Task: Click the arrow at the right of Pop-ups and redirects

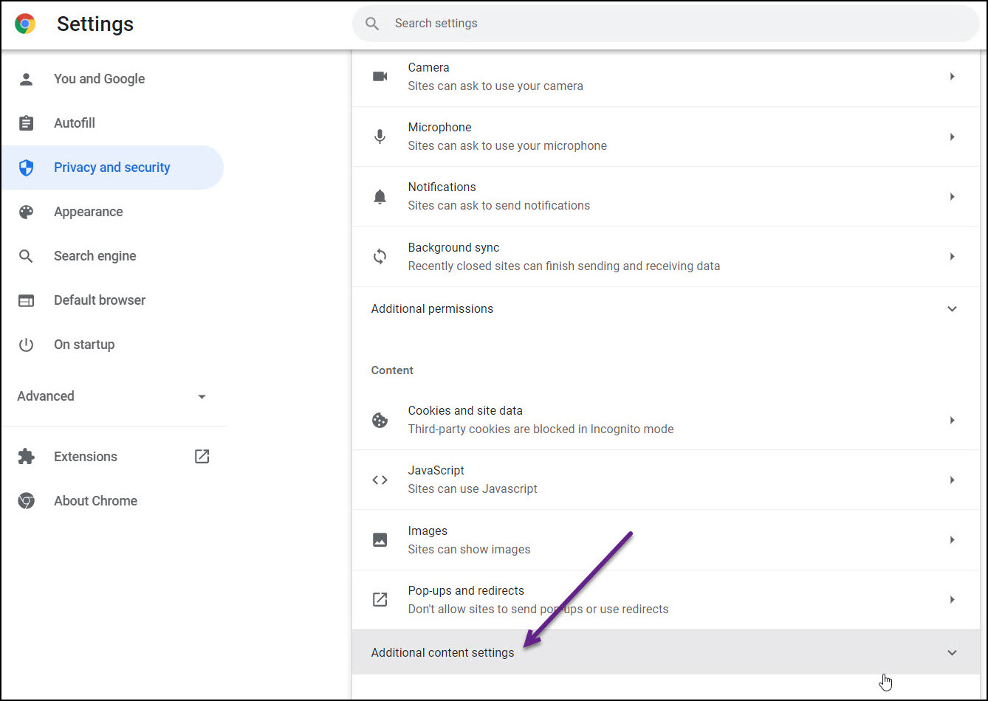Action: (x=953, y=600)
